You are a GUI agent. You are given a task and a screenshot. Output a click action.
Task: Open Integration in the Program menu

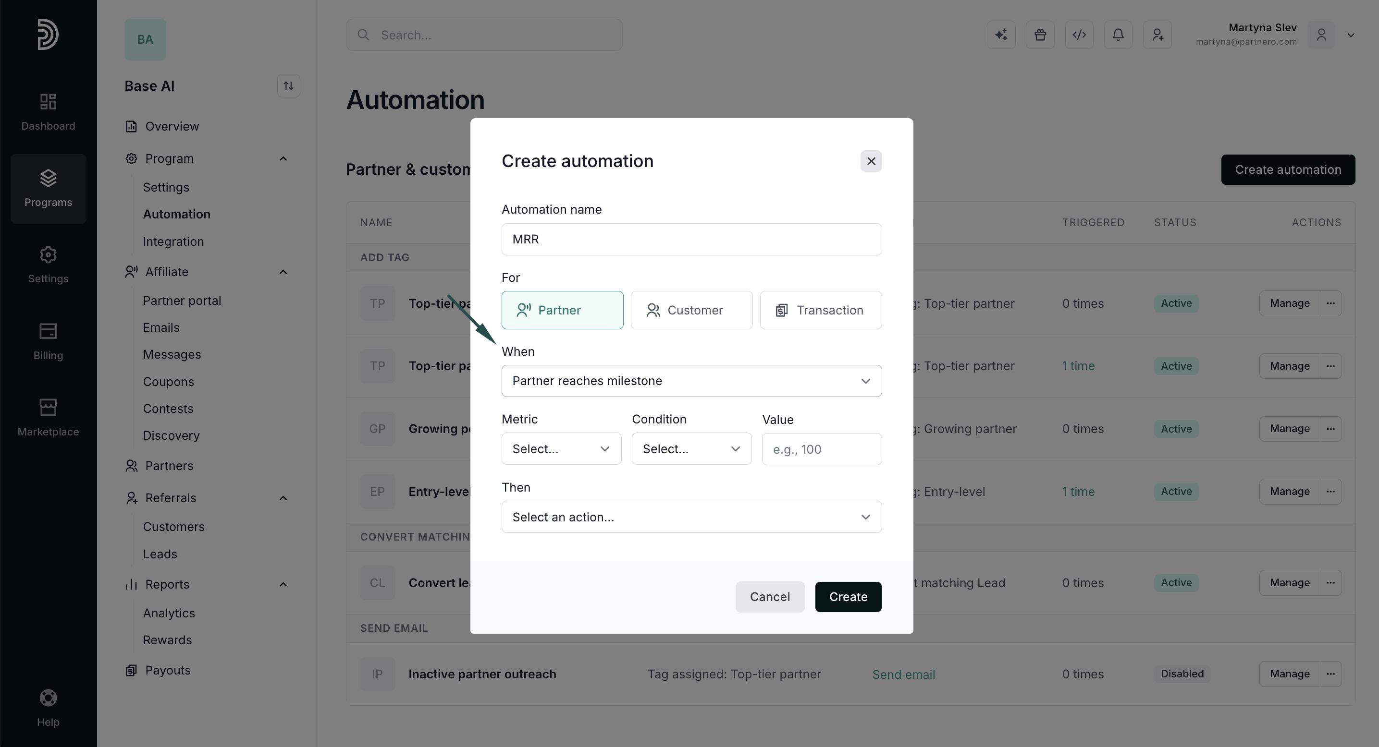pyautogui.click(x=173, y=241)
